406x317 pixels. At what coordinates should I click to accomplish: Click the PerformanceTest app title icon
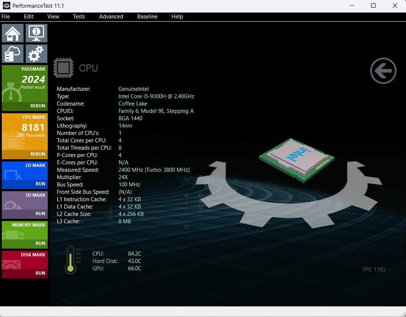(6, 6)
